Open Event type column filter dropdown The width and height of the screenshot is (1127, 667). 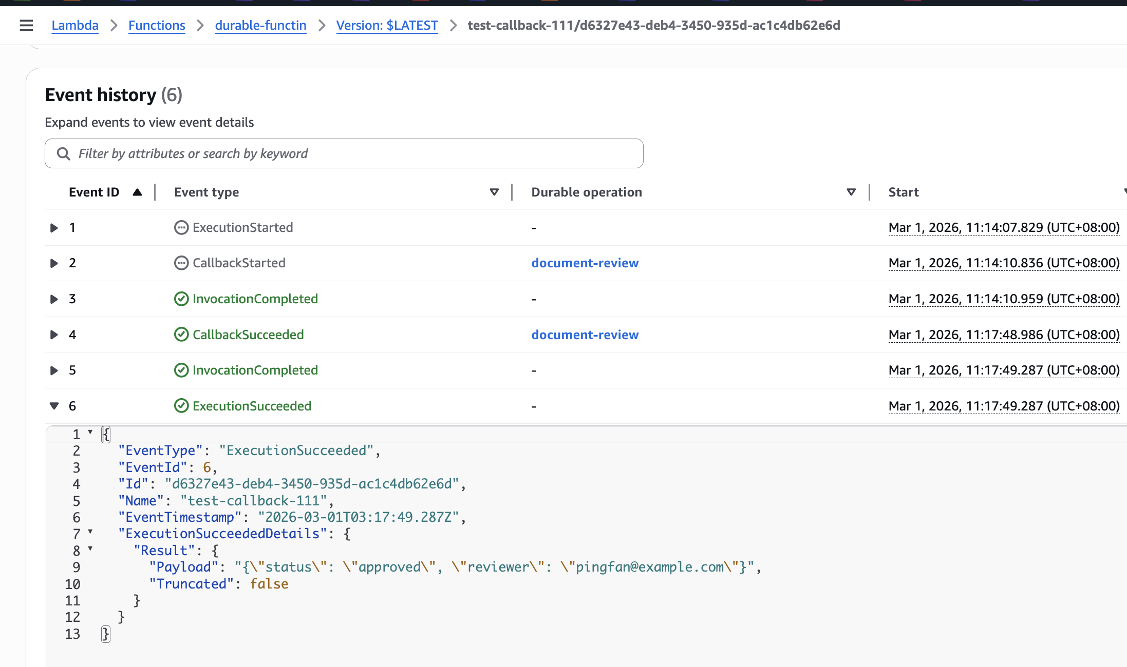tap(494, 192)
